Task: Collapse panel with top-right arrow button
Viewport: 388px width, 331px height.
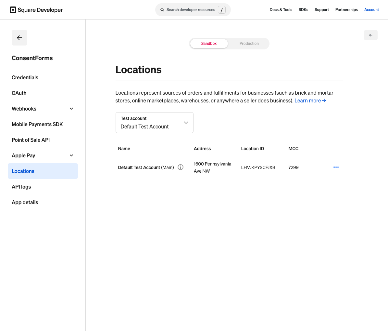Action: [371, 35]
